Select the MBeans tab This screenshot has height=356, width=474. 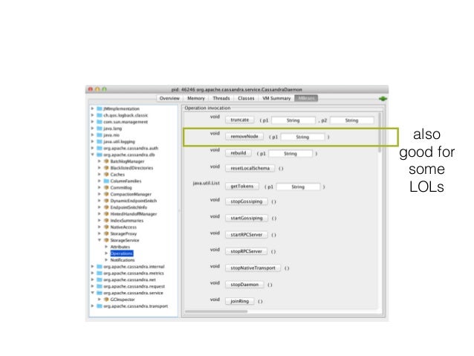click(306, 98)
